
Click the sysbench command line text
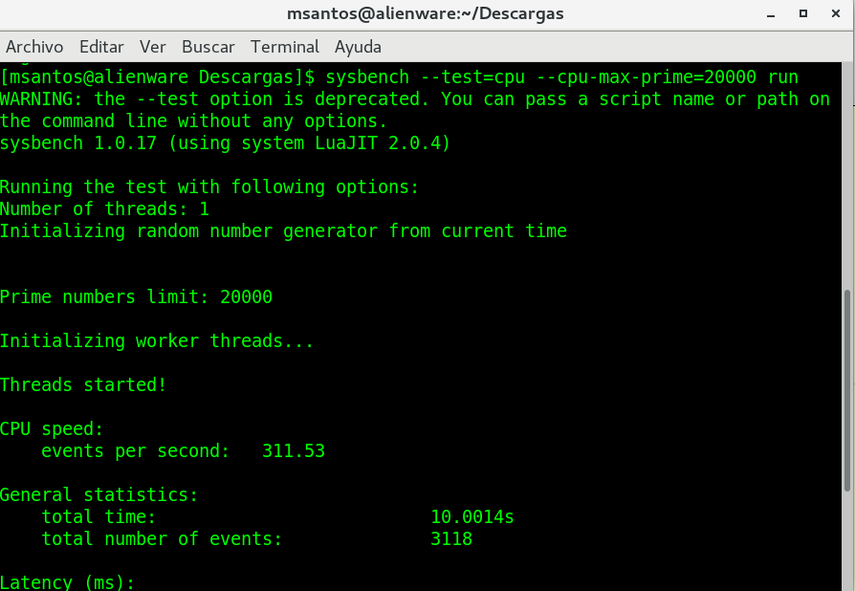pyautogui.click(x=562, y=77)
